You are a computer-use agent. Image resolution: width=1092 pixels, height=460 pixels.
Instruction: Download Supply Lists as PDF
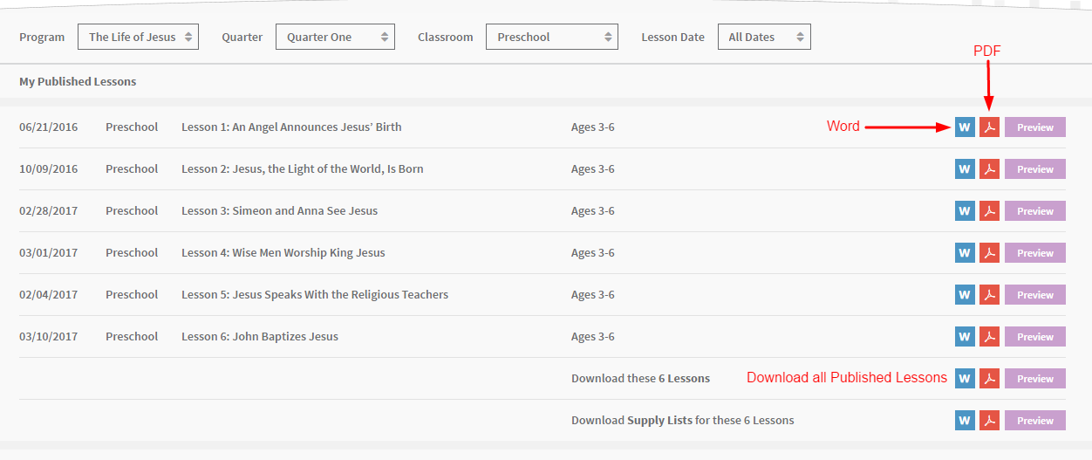point(989,421)
